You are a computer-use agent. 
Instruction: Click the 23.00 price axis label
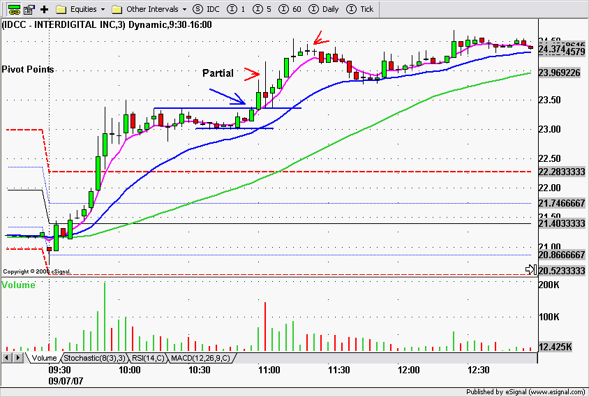549,130
